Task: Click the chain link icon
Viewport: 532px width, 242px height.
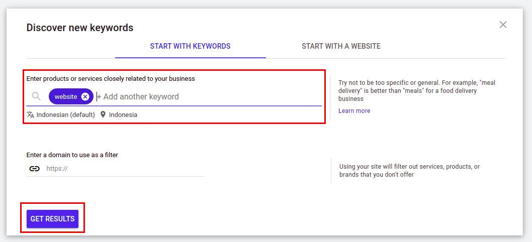Action: tap(34, 169)
